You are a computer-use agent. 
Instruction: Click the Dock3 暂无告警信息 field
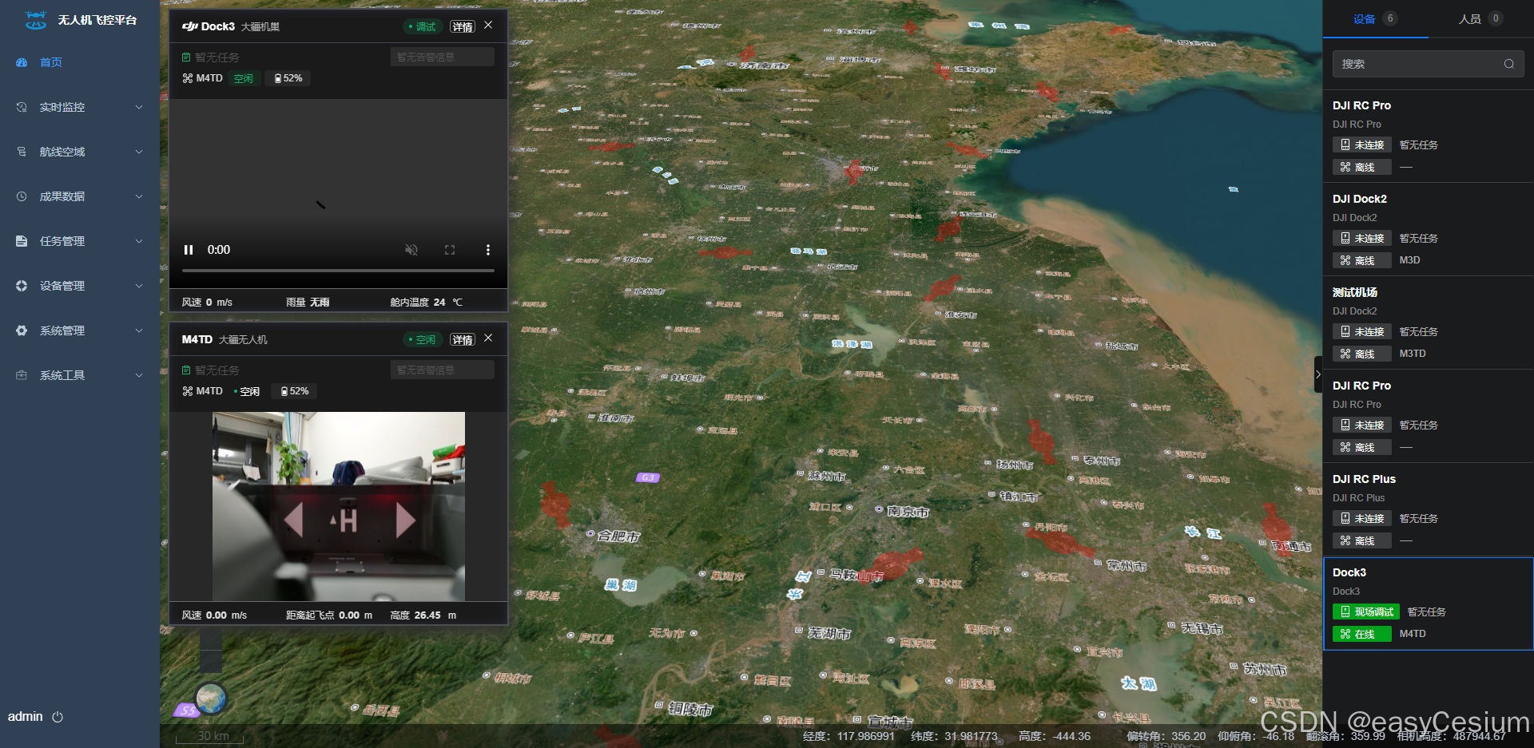[x=443, y=57]
